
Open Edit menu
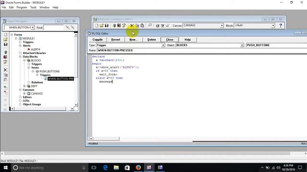[11, 8]
